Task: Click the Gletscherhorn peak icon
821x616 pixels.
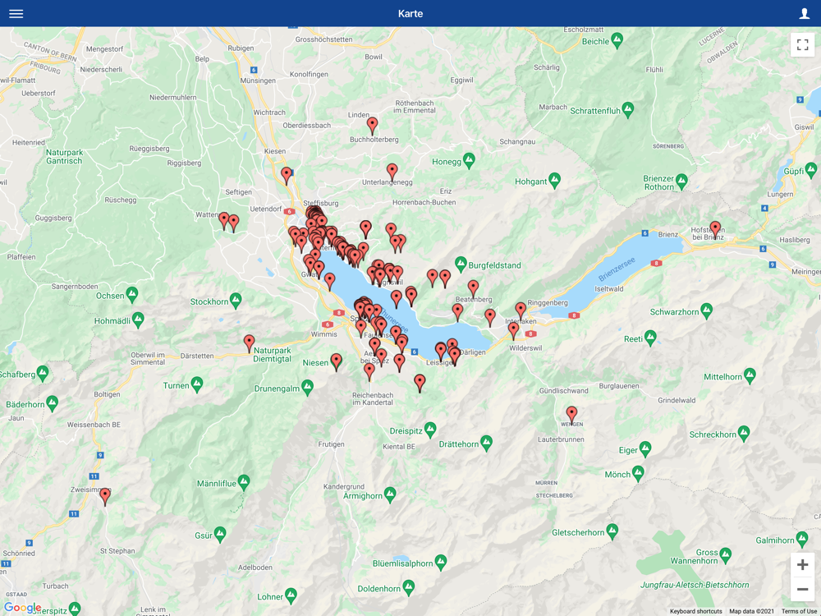Action: click(x=612, y=531)
